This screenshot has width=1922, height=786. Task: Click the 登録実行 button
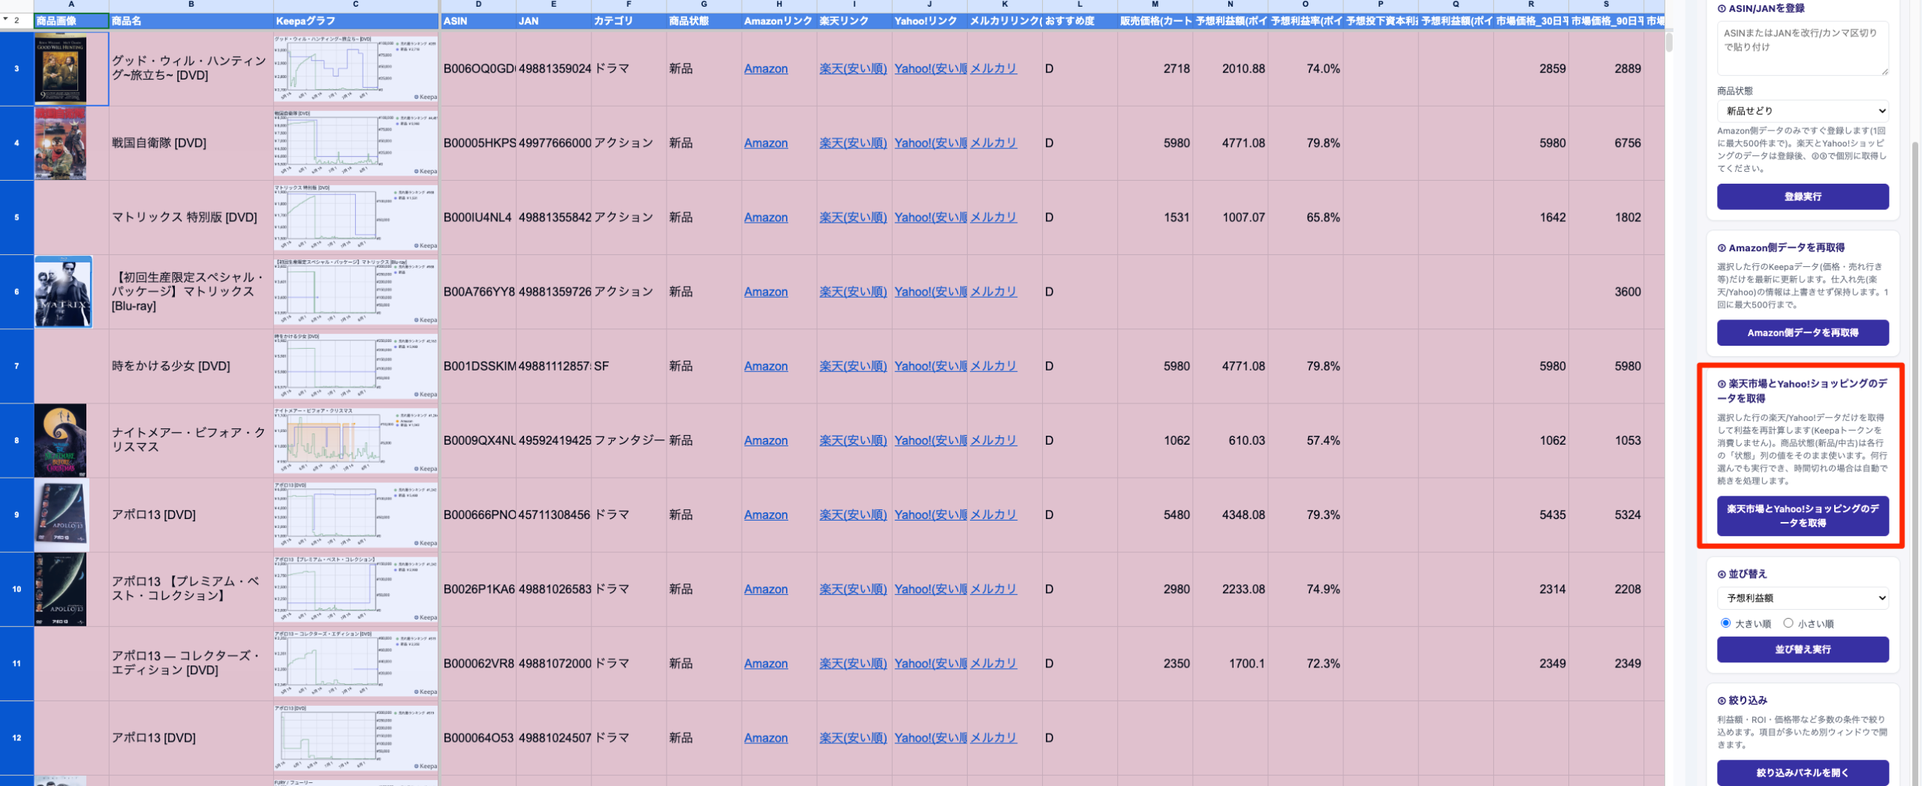pyautogui.click(x=1803, y=196)
